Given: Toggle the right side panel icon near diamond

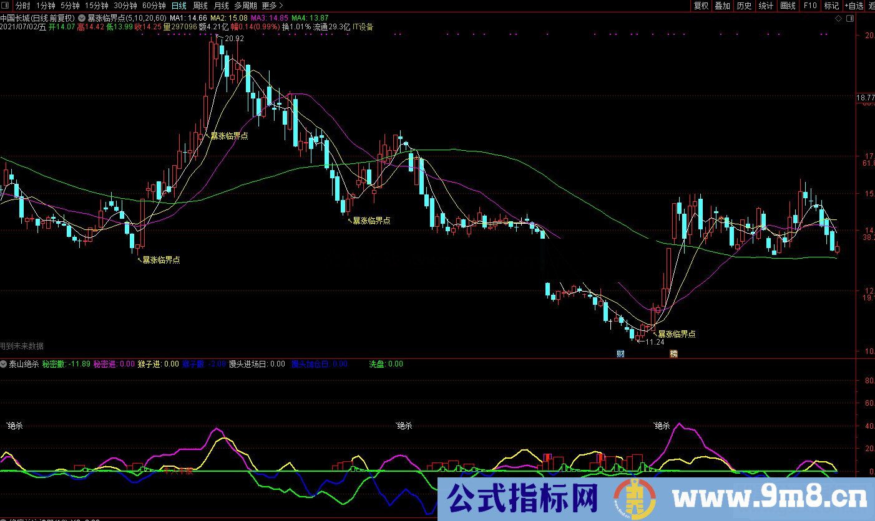Looking at the screenshot, I should (x=849, y=19).
